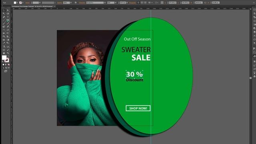Open the Fill swatch dropdown arrow

[17, 3]
